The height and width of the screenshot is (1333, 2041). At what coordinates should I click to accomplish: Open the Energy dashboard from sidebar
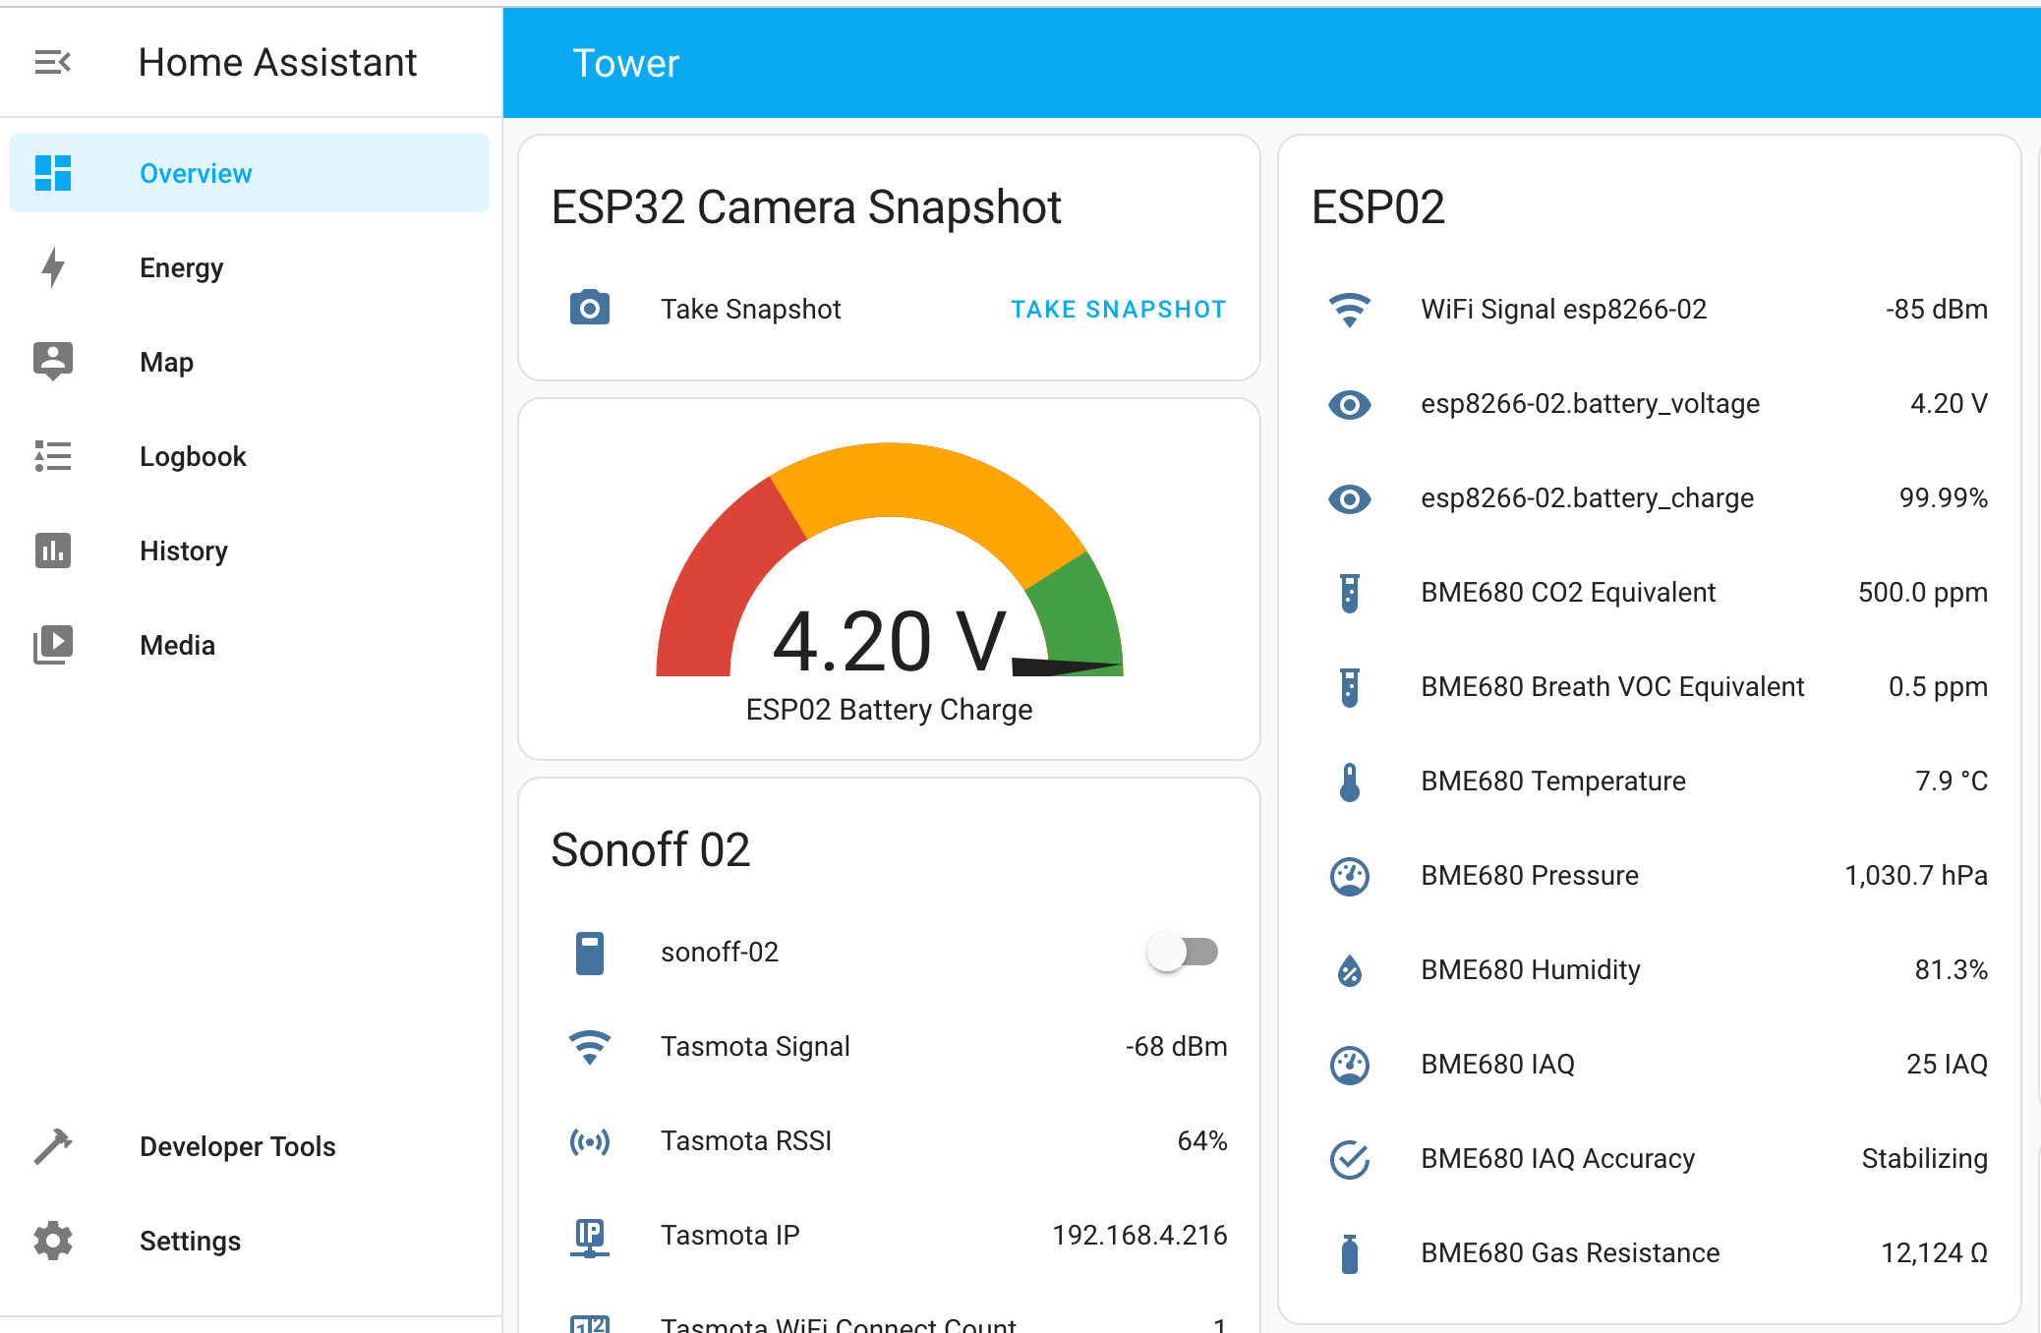182,267
